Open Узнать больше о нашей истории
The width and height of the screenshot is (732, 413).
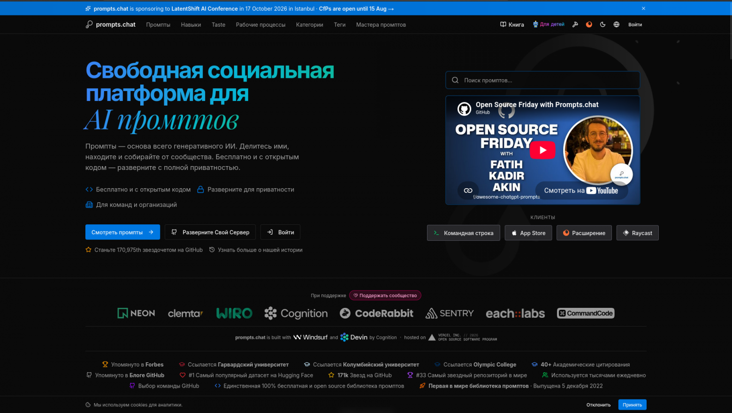tap(256, 250)
